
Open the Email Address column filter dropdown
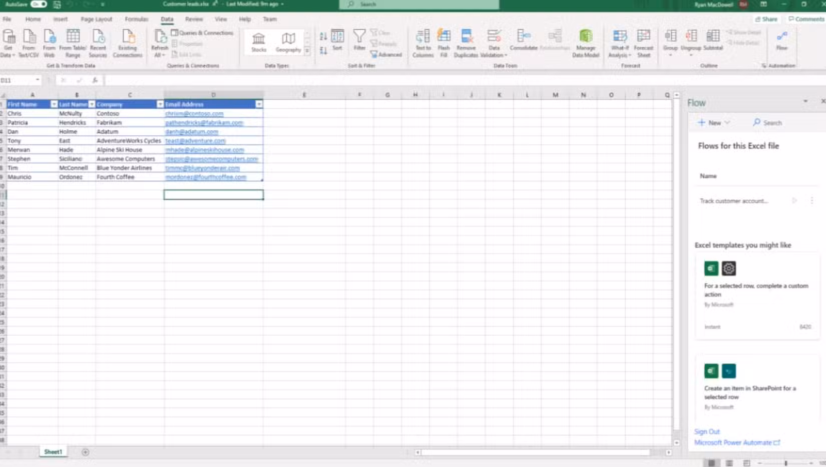click(259, 104)
